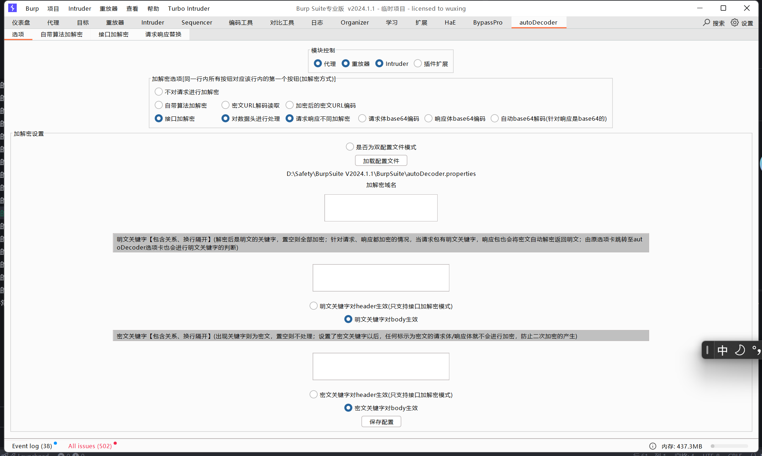Select 密文关键字对body生效 option
This screenshot has width=762, height=456.
(x=348, y=408)
